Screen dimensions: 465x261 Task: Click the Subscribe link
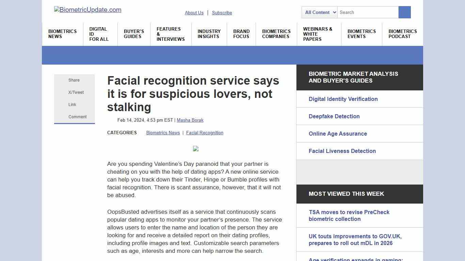(x=222, y=13)
